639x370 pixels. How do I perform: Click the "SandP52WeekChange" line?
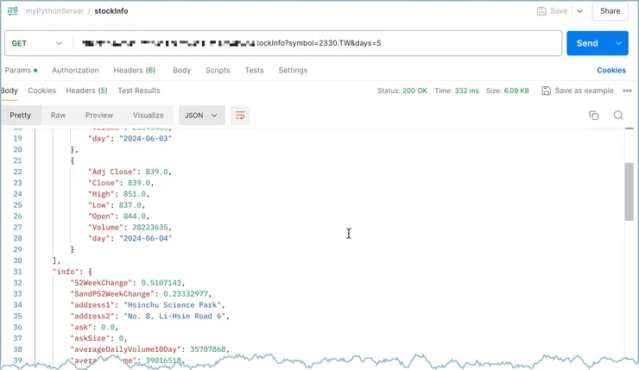[141, 294]
